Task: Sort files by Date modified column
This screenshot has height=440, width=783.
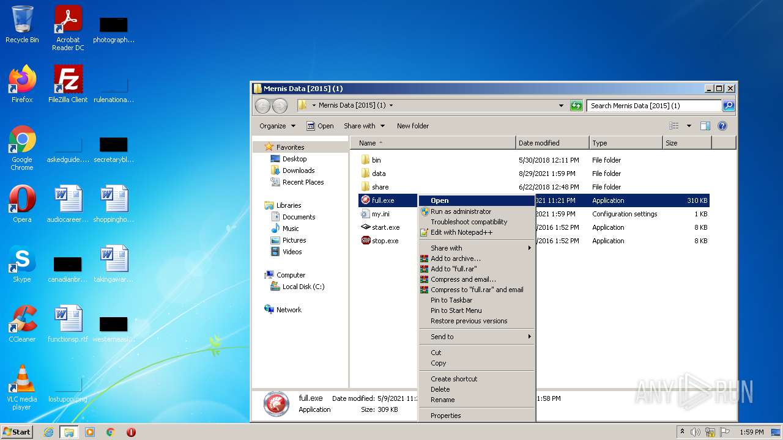Action: (552, 143)
